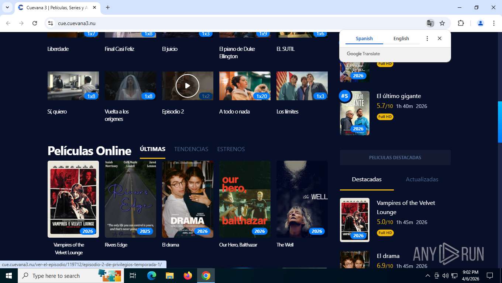
Task: Open the Windows Start menu
Action: 9,276
